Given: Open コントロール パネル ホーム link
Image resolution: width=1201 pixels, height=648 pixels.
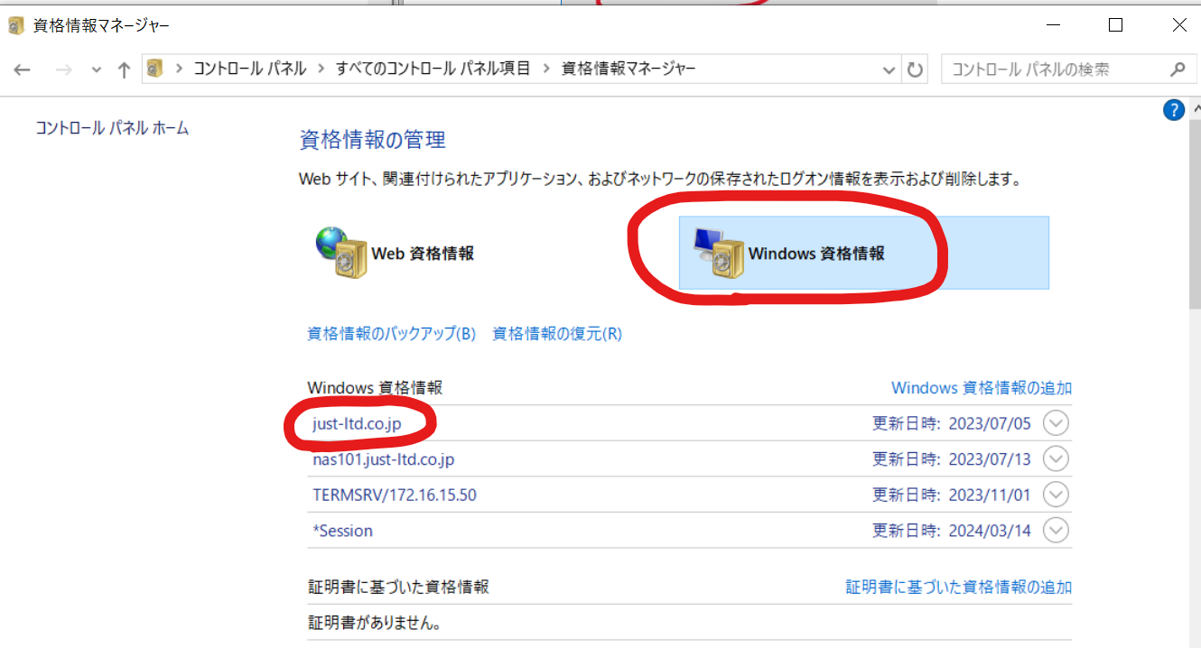Looking at the screenshot, I should (113, 128).
